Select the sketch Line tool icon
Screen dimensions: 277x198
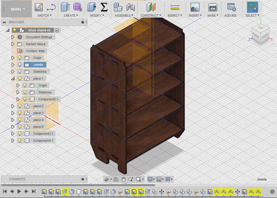pos(51,8)
